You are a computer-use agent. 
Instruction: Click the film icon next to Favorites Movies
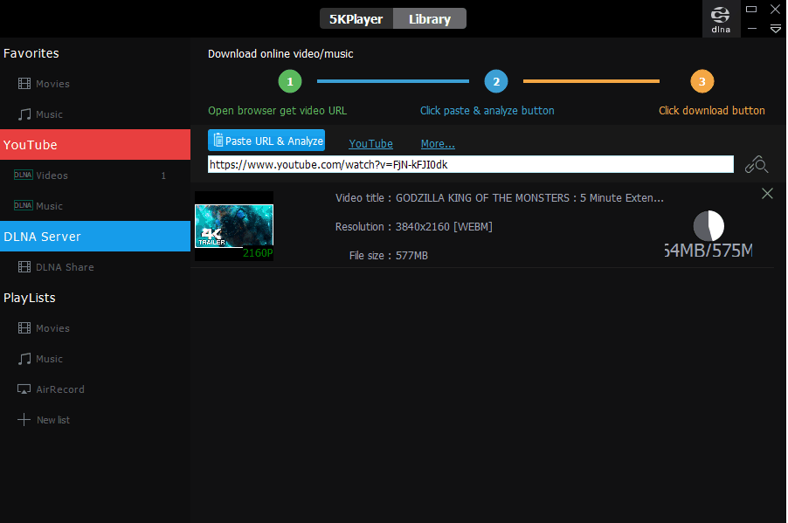click(x=24, y=84)
